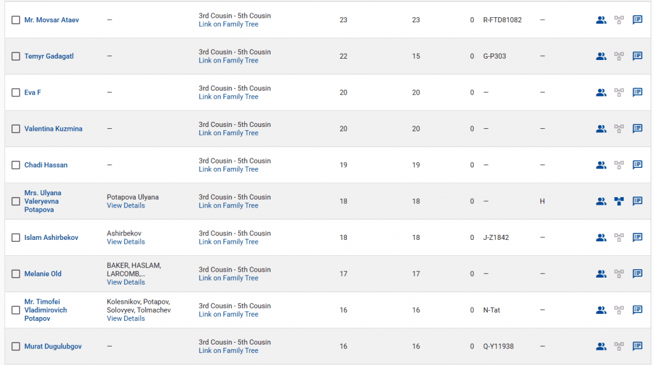Click shared matches icon in Murat Dugulubgov's row

click(601, 346)
